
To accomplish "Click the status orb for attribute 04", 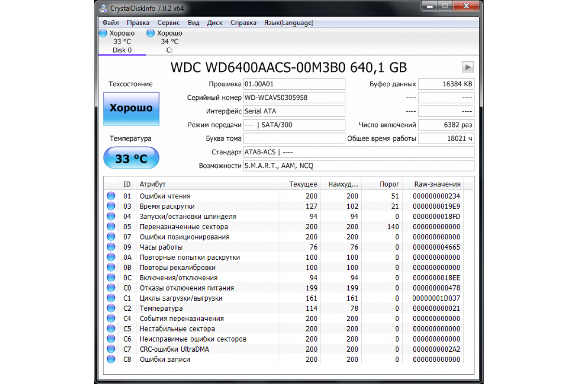I will click(111, 216).
